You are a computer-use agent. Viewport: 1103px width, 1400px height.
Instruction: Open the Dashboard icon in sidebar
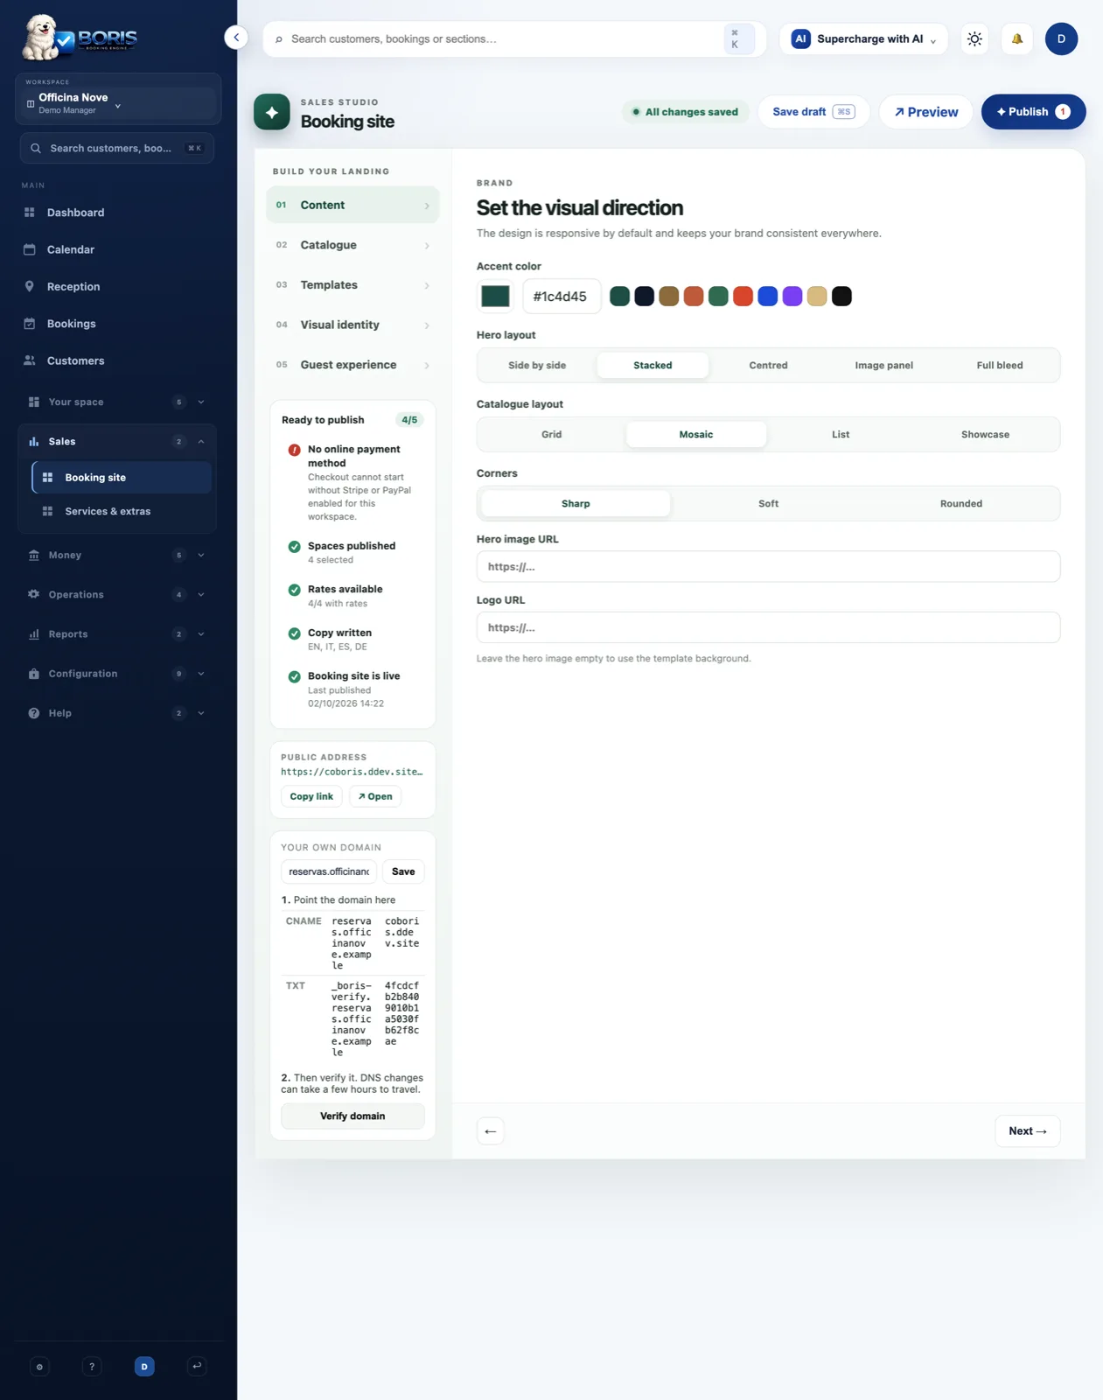pos(30,213)
